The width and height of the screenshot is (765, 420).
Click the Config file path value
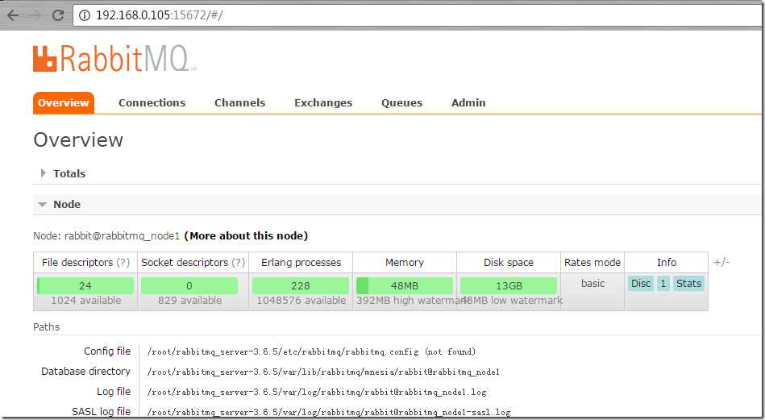pos(311,351)
